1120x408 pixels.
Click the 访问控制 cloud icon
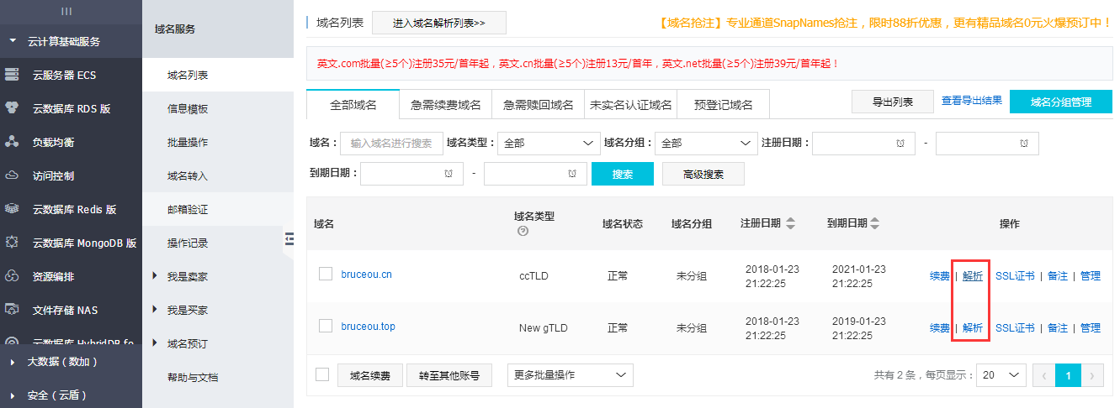pos(12,175)
